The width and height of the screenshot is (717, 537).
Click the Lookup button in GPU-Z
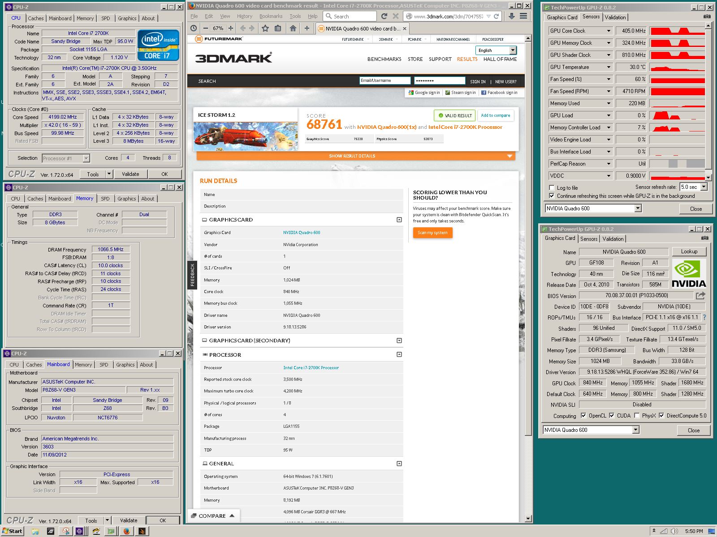click(x=689, y=251)
